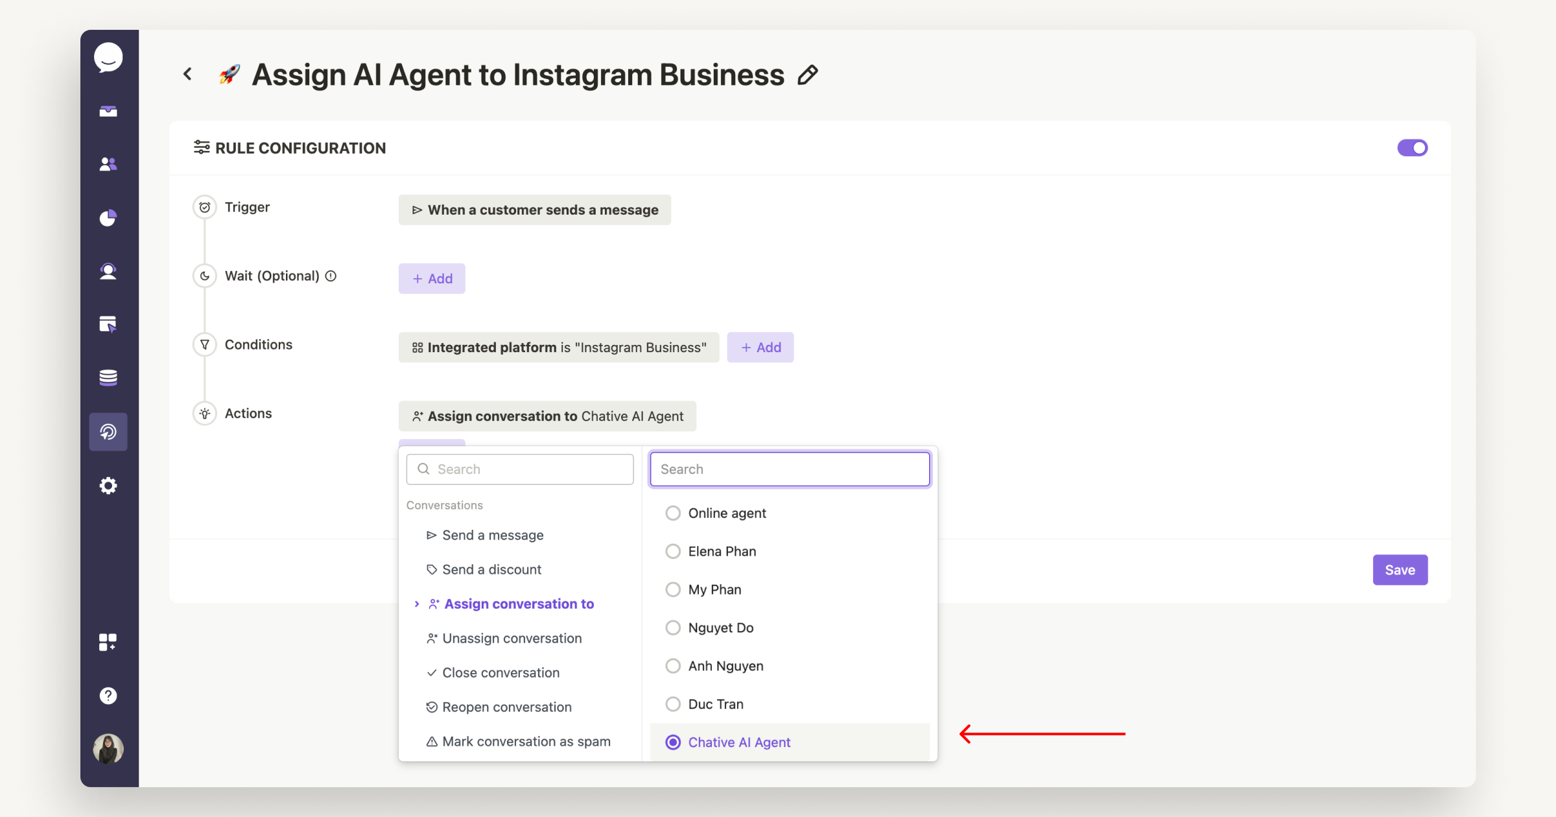Open the inbox icon in sidebar
Screen dimensions: 1556x817
click(108, 111)
